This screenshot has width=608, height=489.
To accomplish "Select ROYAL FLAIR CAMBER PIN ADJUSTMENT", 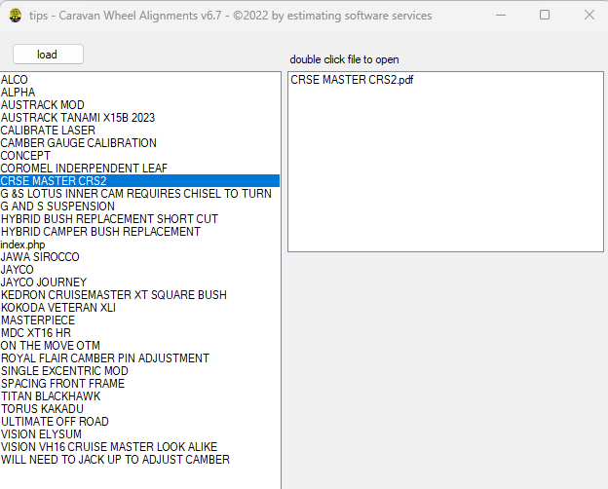I will 140,358.
